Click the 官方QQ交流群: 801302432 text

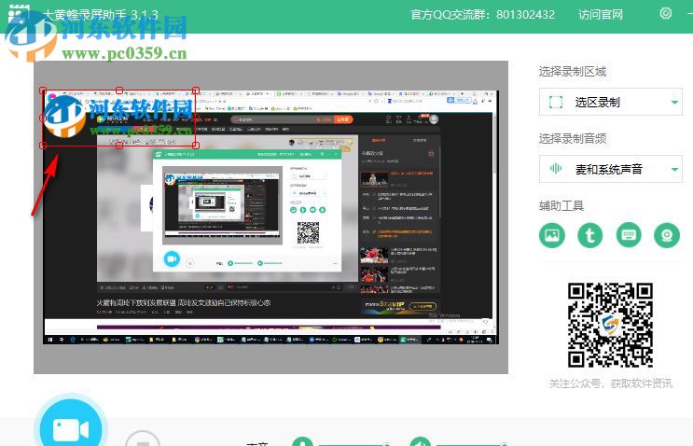pos(482,15)
